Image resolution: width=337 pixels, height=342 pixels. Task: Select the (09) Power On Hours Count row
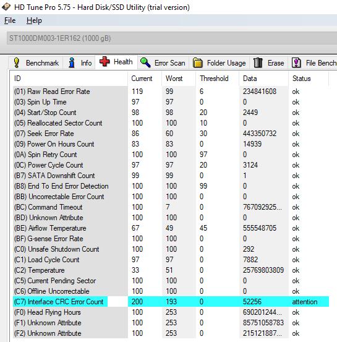click(x=171, y=144)
